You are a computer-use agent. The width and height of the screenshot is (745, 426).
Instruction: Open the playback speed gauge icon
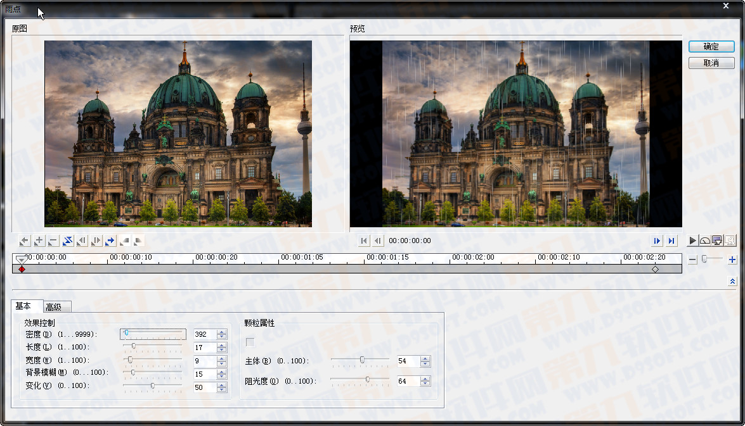point(705,241)
